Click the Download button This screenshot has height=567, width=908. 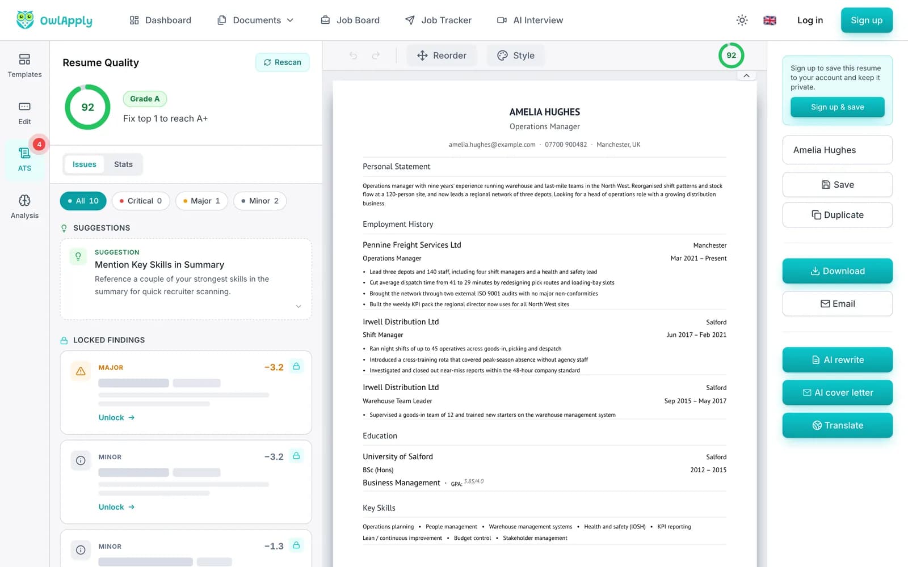(x=837, y=271)
